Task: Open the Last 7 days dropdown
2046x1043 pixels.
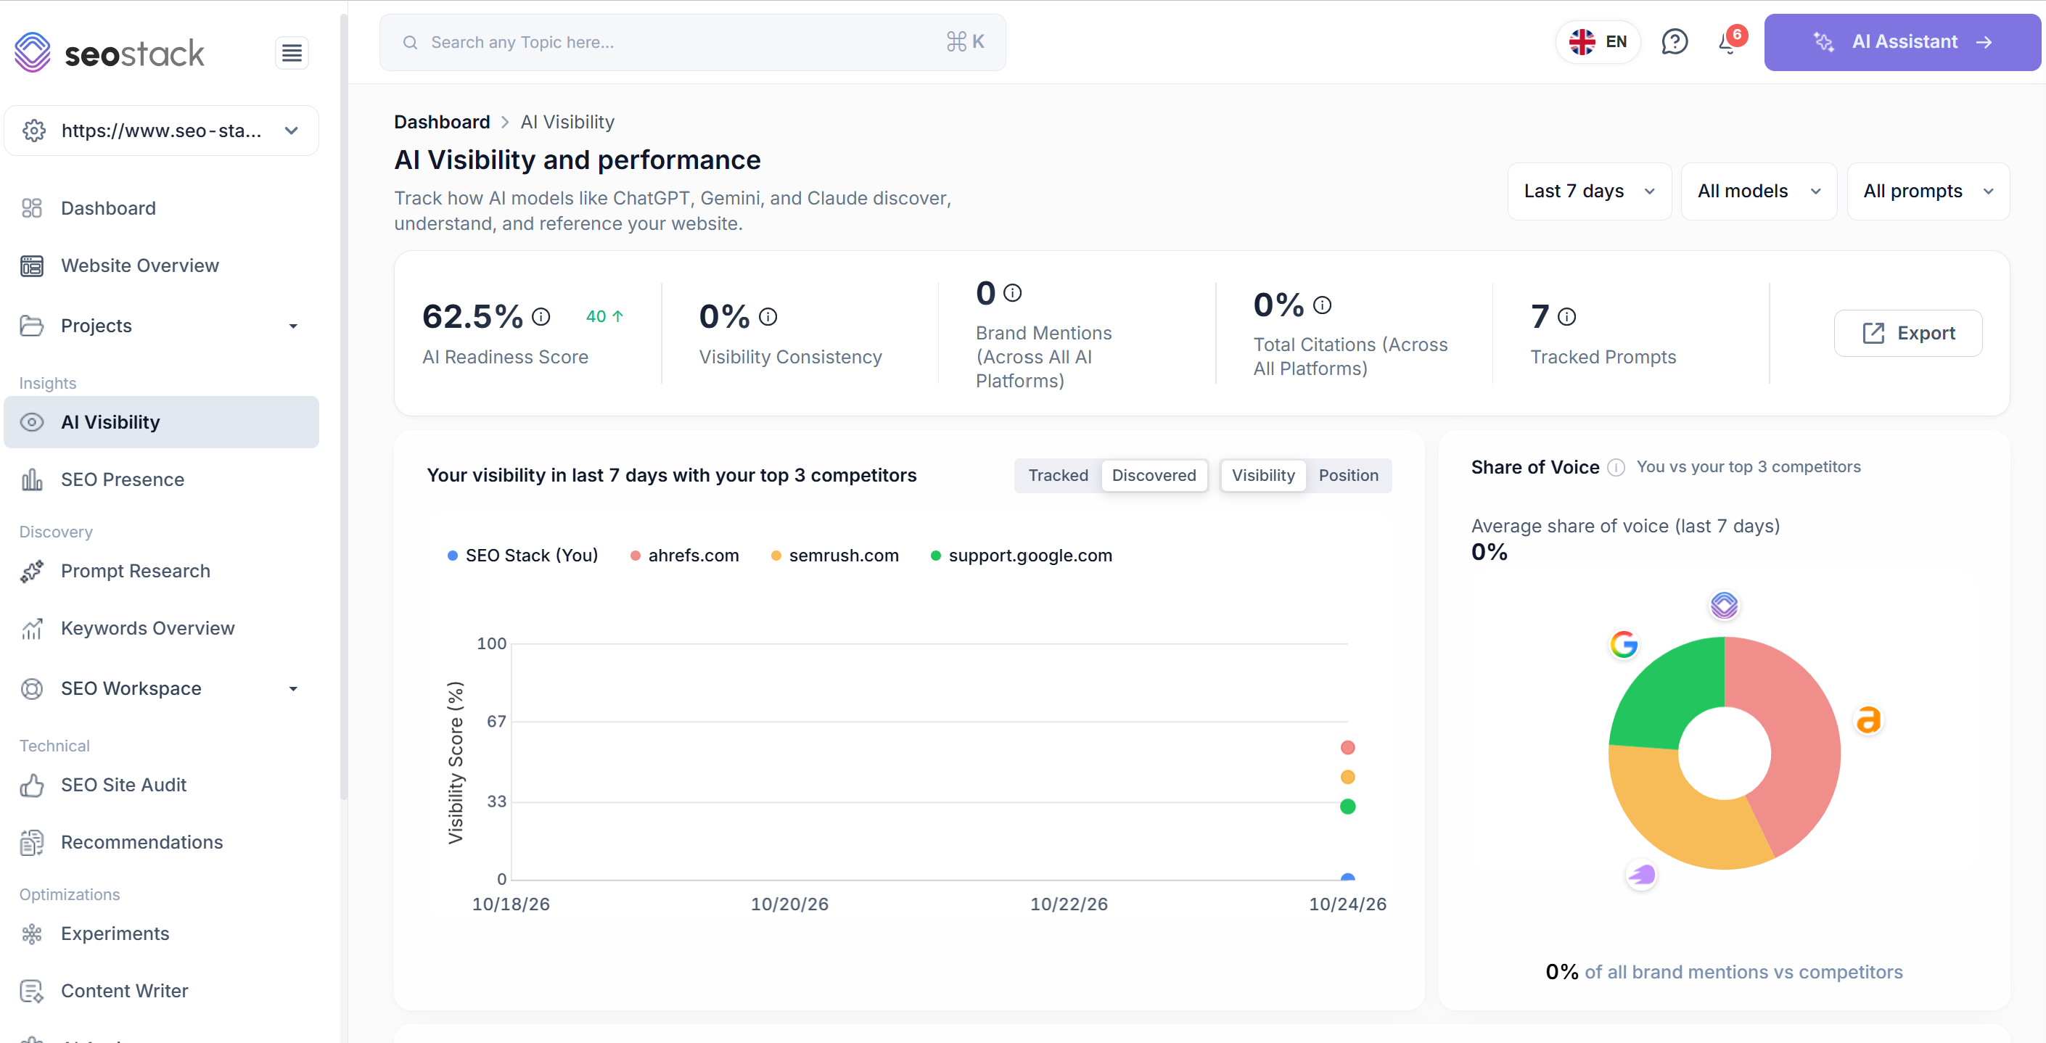Action: 1588,191
